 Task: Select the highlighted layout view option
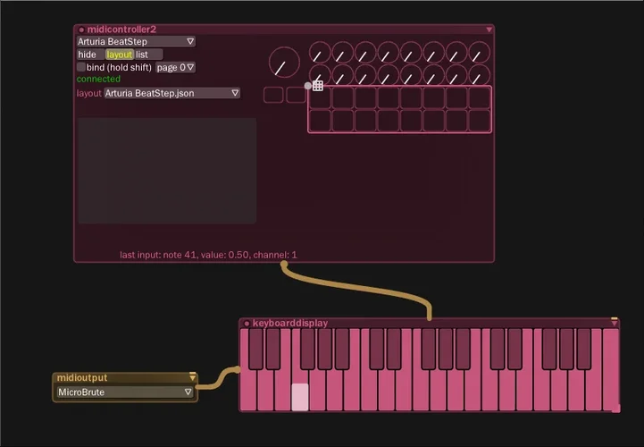pyautogui.click(x=119, y=55)
